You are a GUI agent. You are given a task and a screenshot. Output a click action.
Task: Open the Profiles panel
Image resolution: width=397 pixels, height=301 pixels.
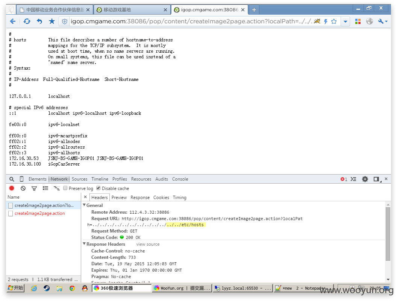[120, 179]
